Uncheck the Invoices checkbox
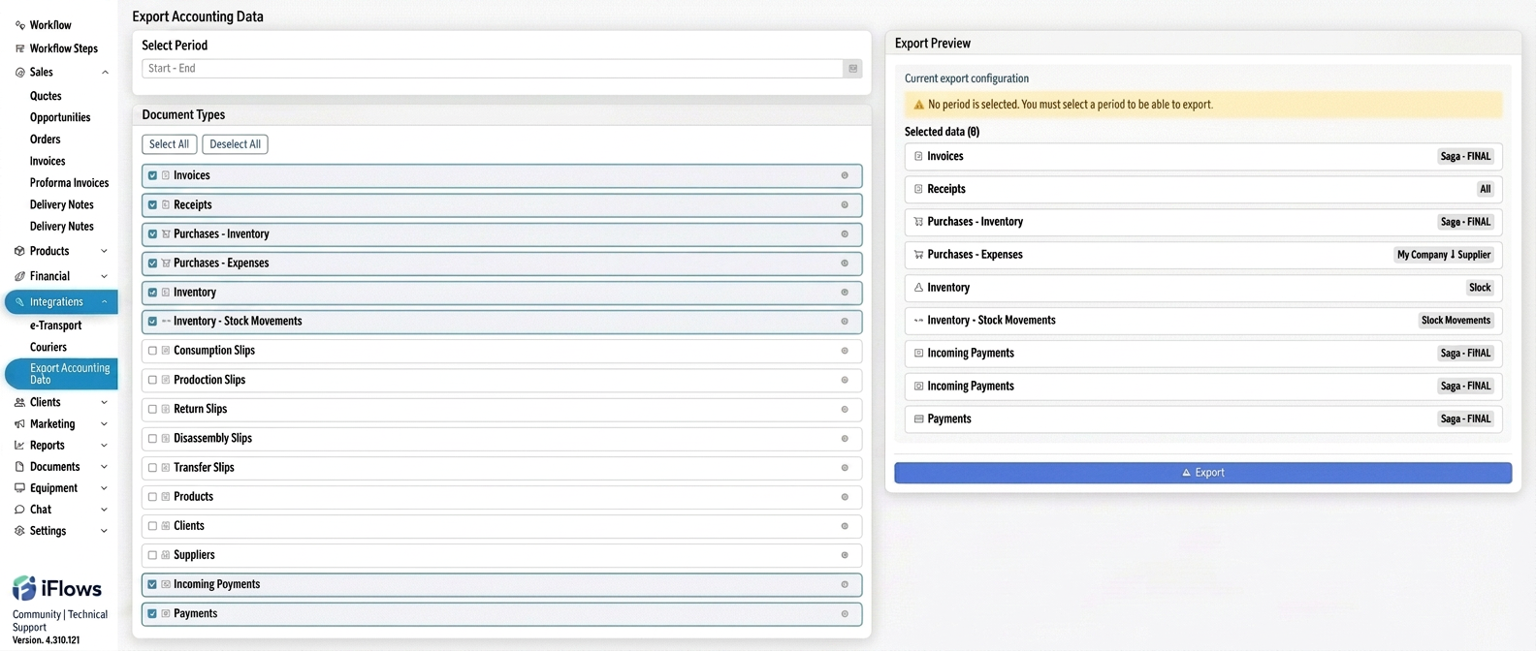The height and width of the screenshot is (651, 1536). pyautogui.click(x=152, y=175)
